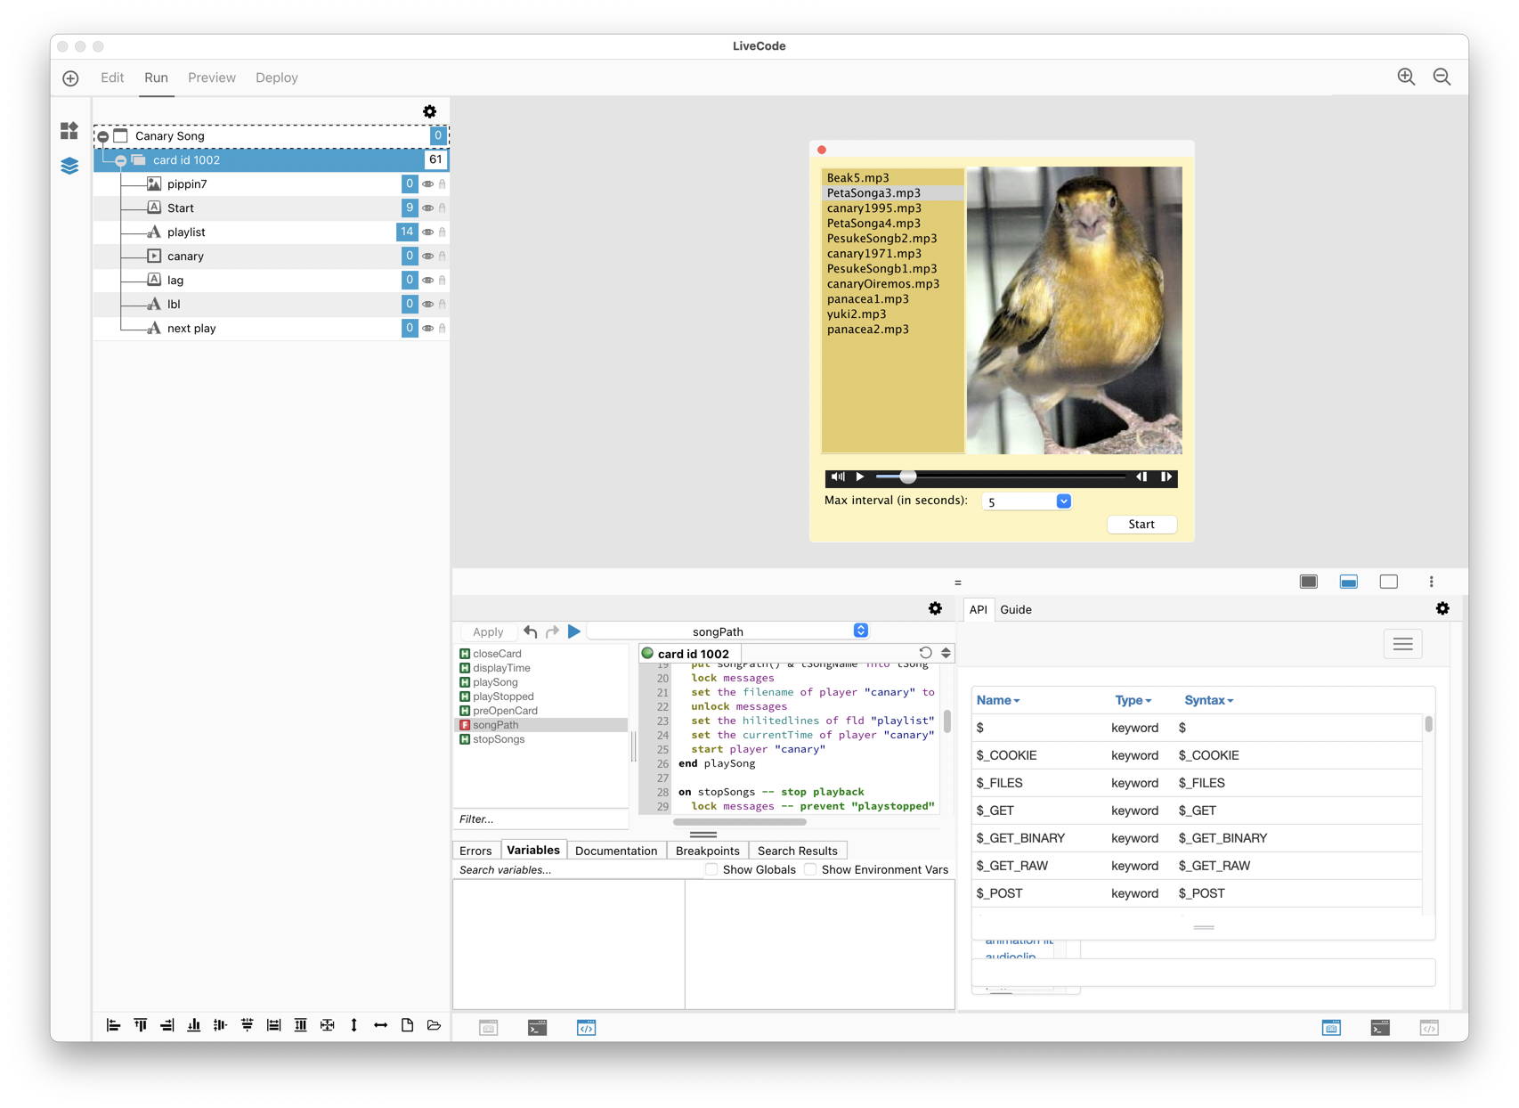Open the layers panel icon in sidebar
Screen dimensions: 1519x1108
[69, 167]
